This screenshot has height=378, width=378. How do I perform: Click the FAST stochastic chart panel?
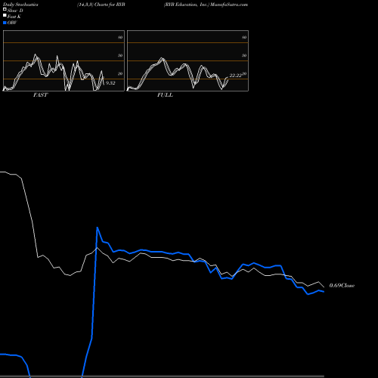(64, 60)
